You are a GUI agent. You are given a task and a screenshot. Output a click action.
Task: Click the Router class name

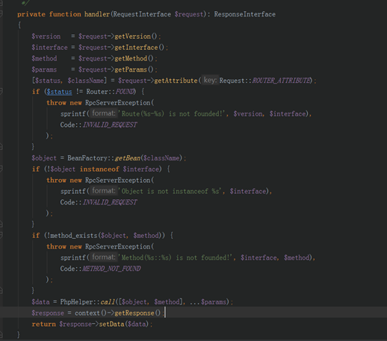coord(97,92)
